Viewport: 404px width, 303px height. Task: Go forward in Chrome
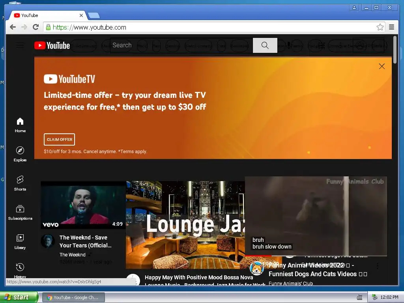pos(24,27)
